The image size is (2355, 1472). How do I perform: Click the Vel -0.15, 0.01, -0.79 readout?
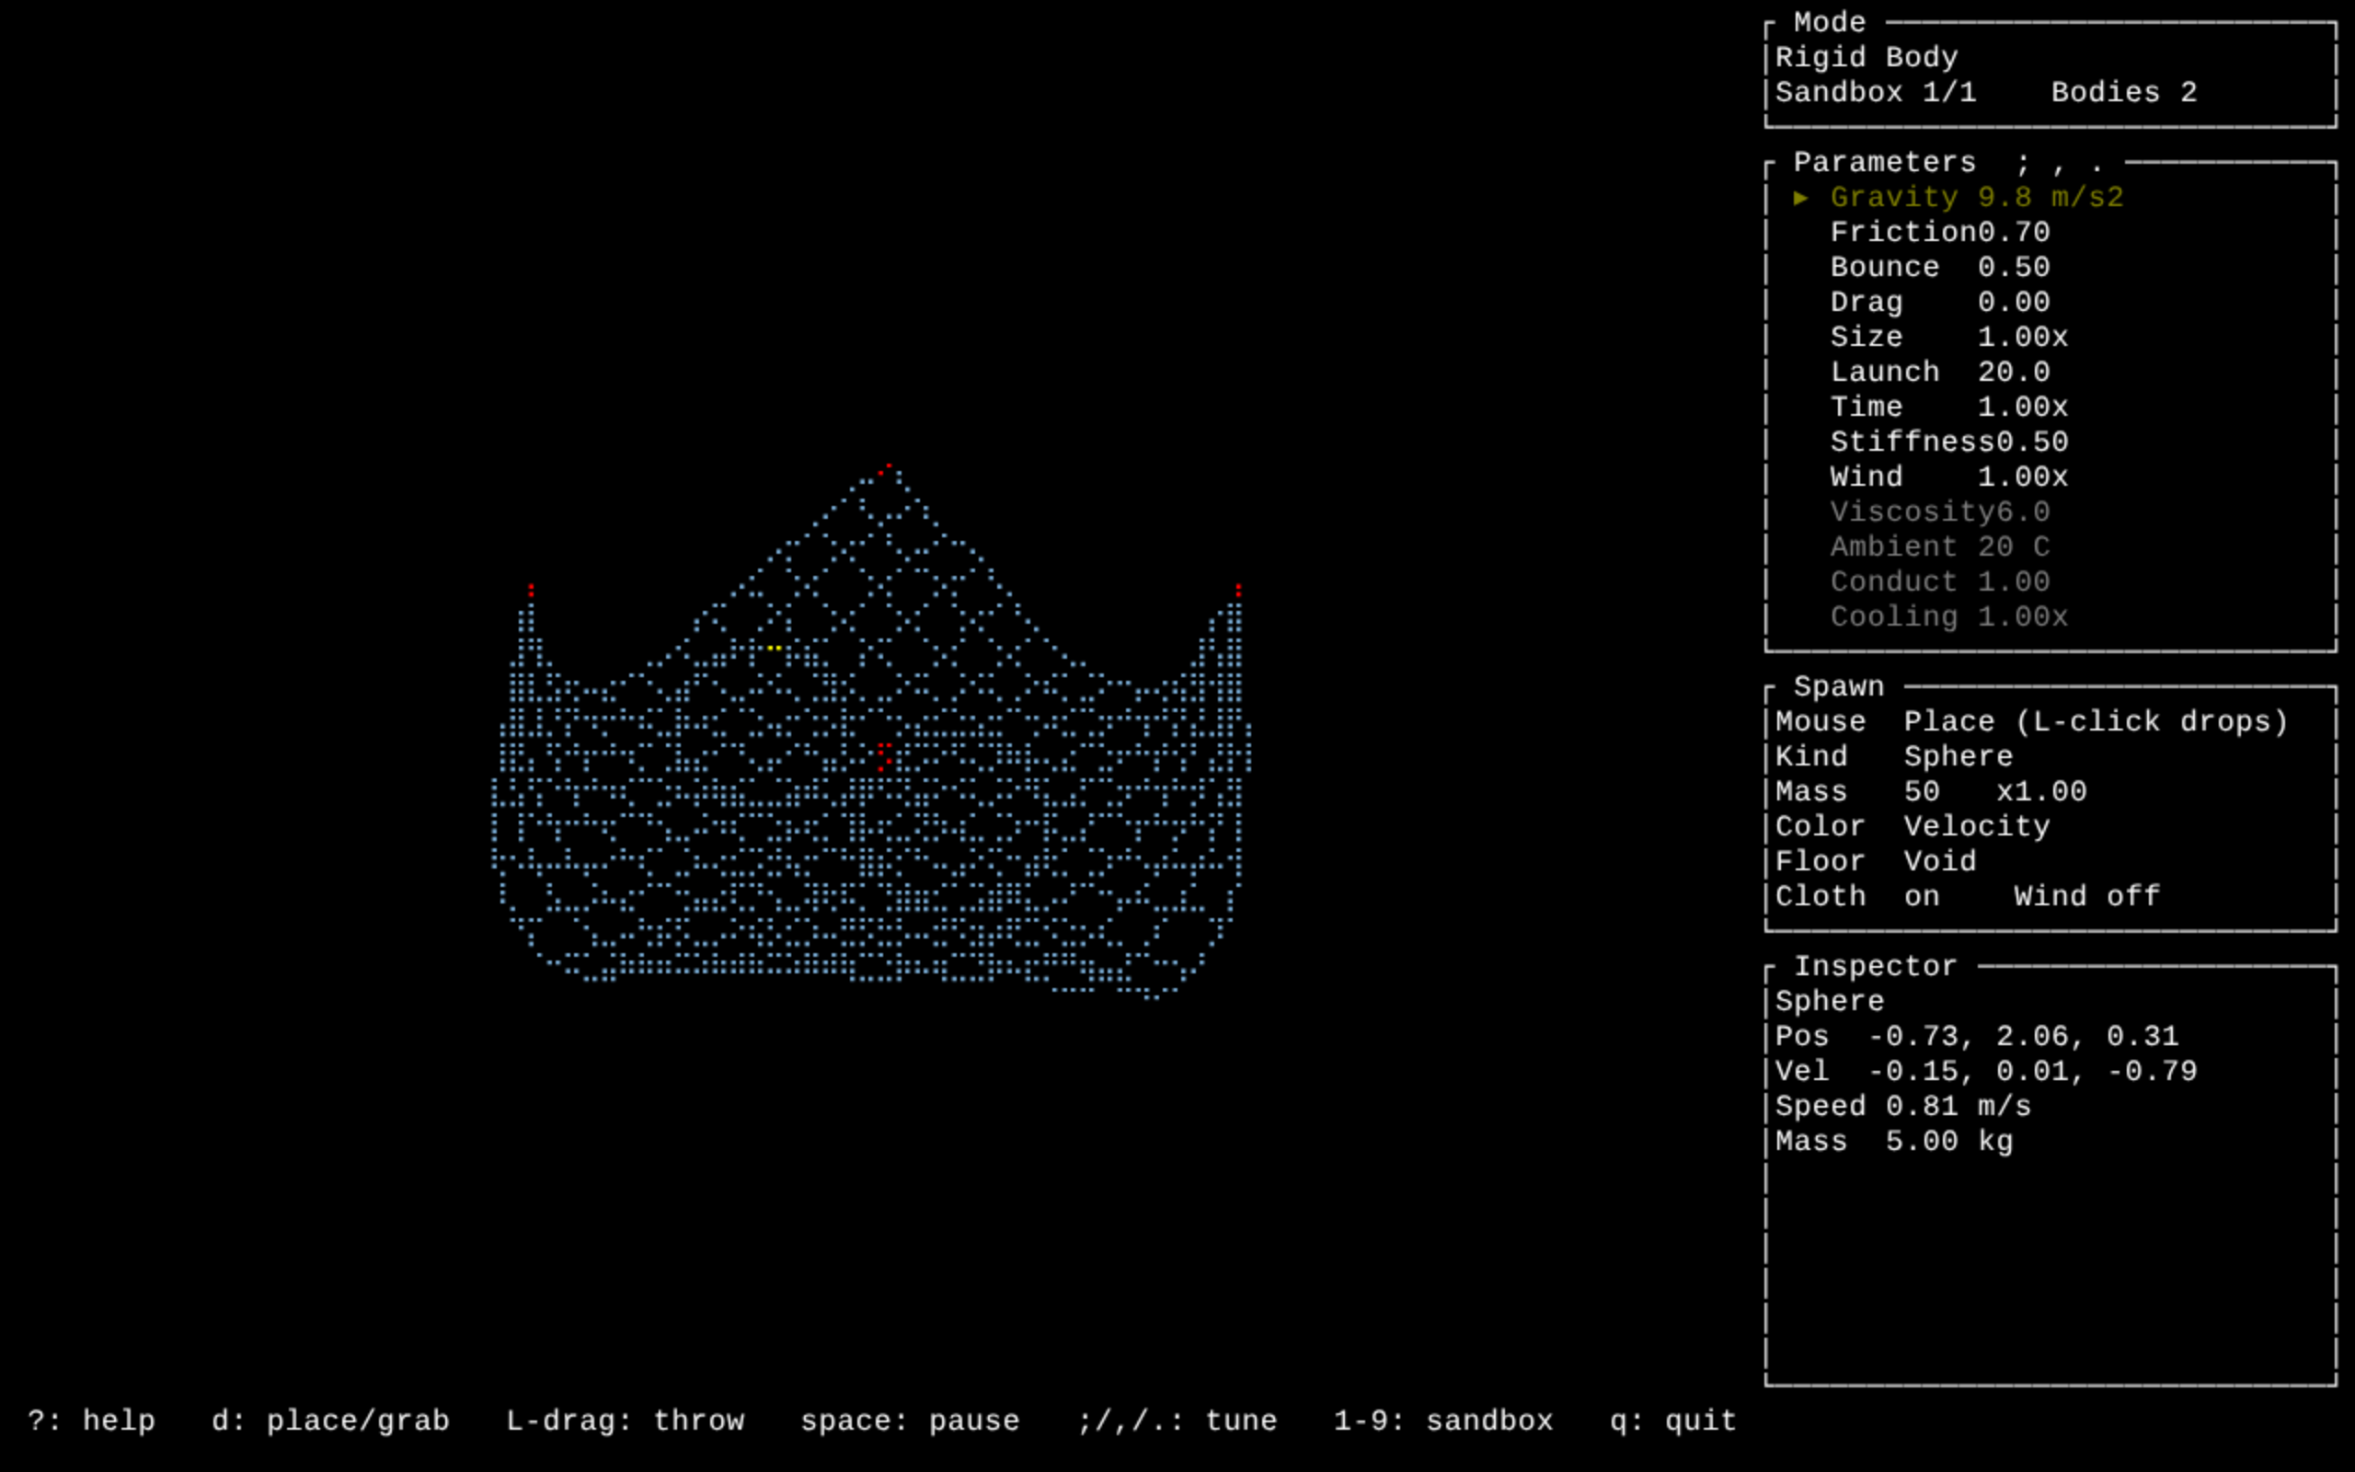tap(1985, 1072)
